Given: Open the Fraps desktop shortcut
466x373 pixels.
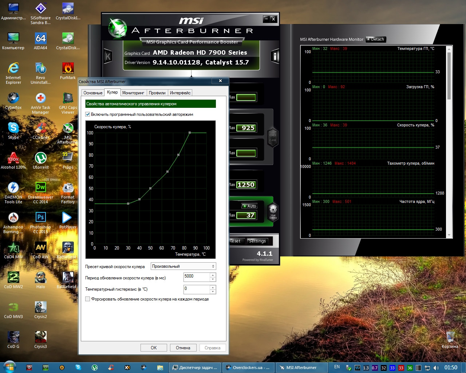Looking at the screenshot, I should [x=68, y=161].
